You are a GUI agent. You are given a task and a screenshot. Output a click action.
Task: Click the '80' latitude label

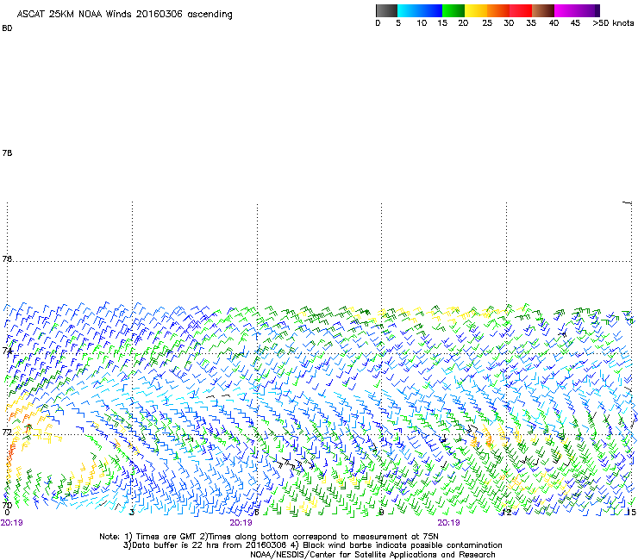coord(7,28)
